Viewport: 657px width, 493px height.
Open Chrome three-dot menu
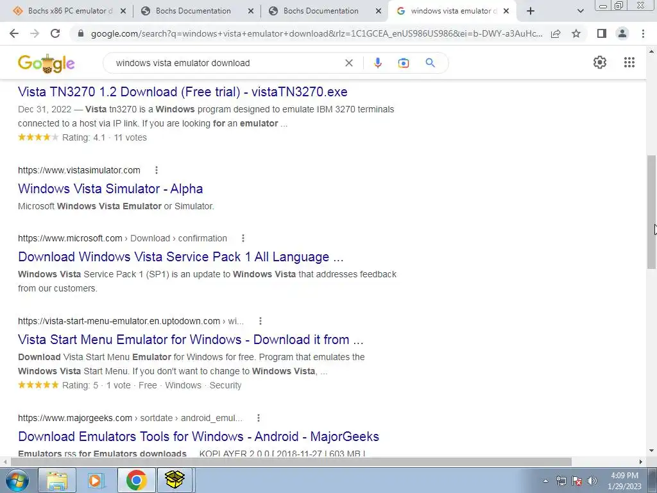click(643, 33)
